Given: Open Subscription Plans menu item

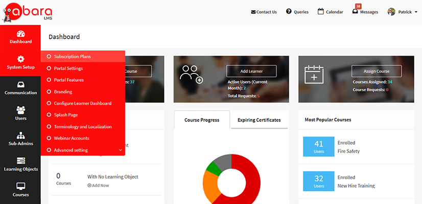Looking at the screenshot, I should pos(83,57).
